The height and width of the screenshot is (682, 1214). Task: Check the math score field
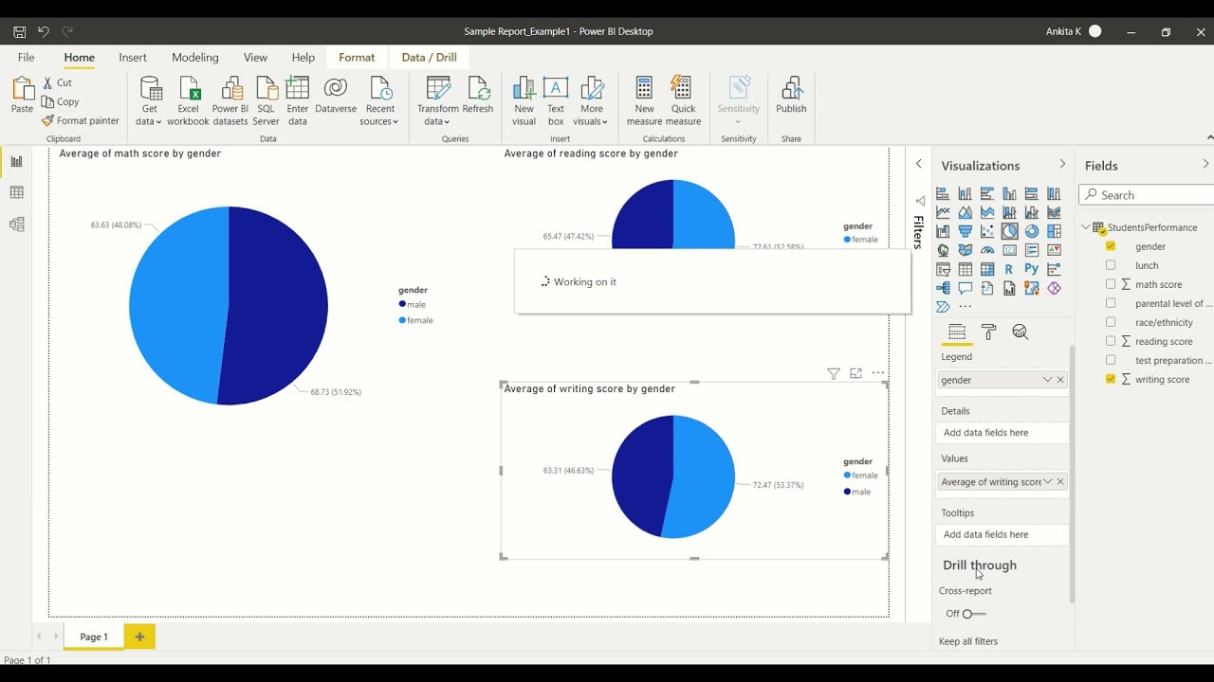(x=1111, y=284)
